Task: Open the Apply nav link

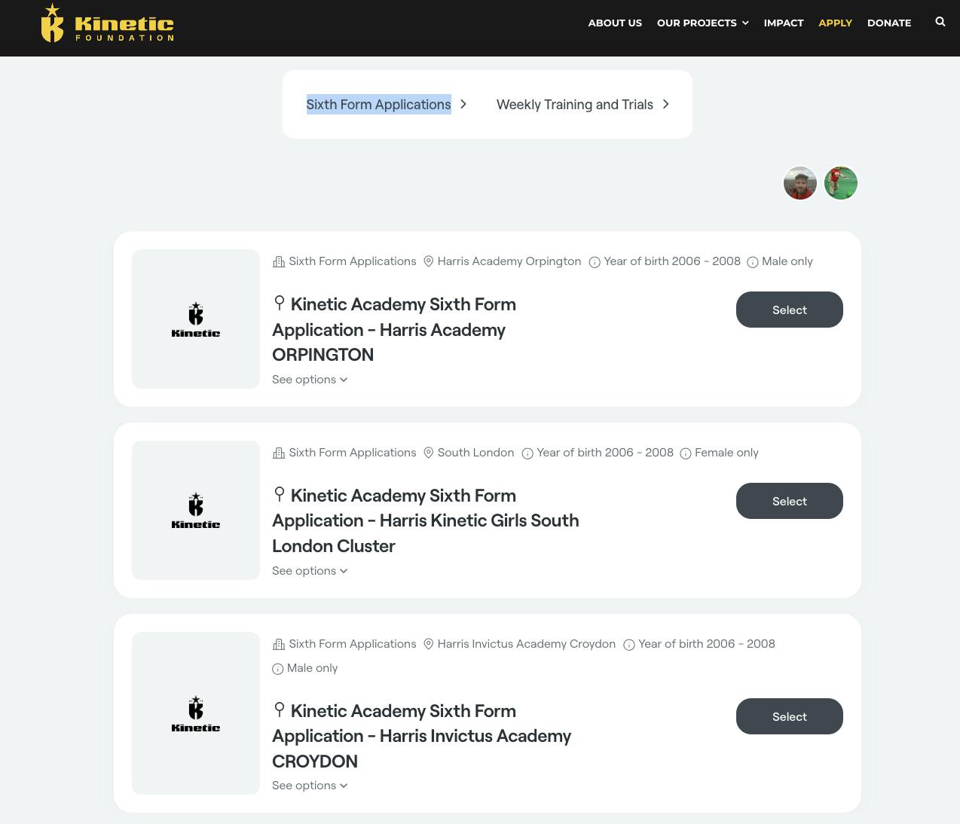Action: 835,23
